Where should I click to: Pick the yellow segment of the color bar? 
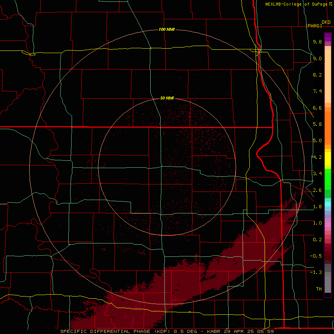point(328,159)
